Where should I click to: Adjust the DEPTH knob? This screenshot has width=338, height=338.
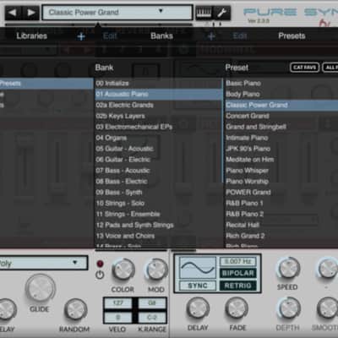(x=288, y=308)
